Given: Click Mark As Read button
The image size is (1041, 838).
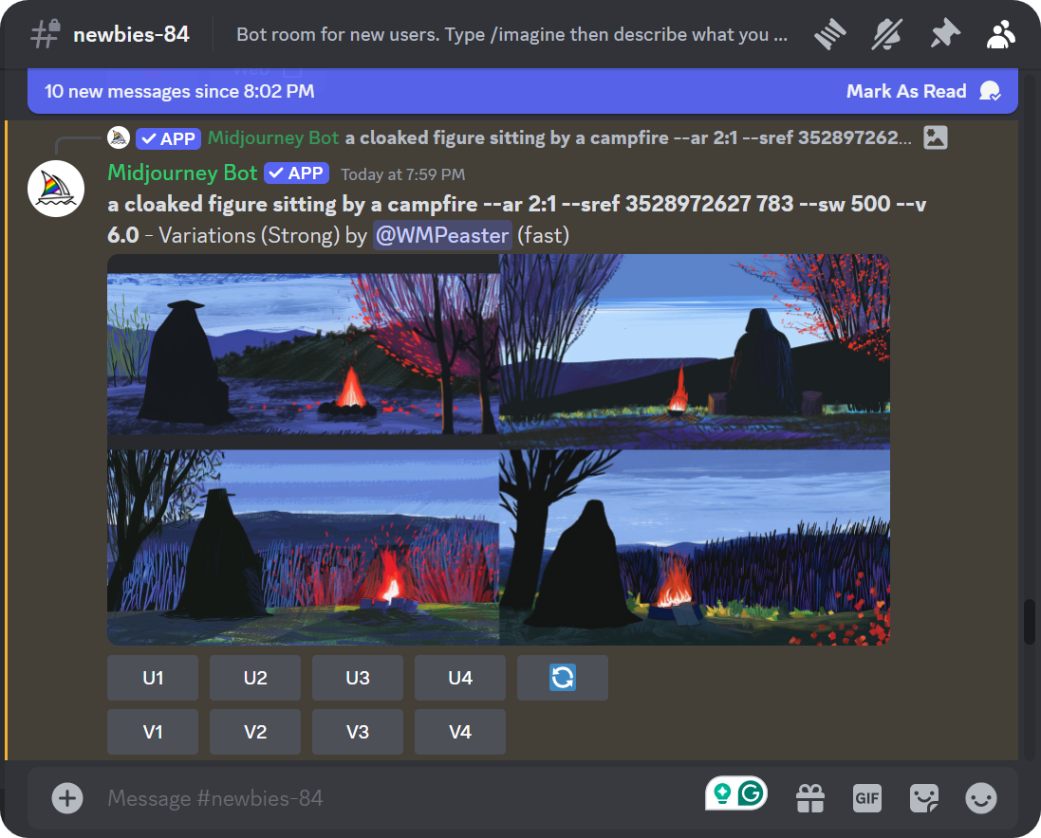Looking at the screenshot, I should coord(905,91).
